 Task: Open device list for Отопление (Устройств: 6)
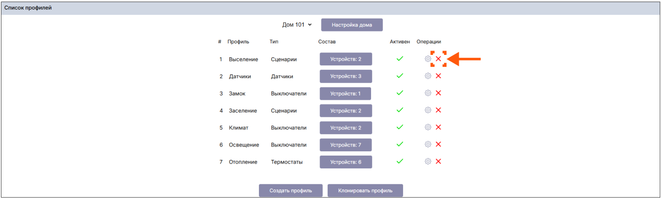coord(345,162)
